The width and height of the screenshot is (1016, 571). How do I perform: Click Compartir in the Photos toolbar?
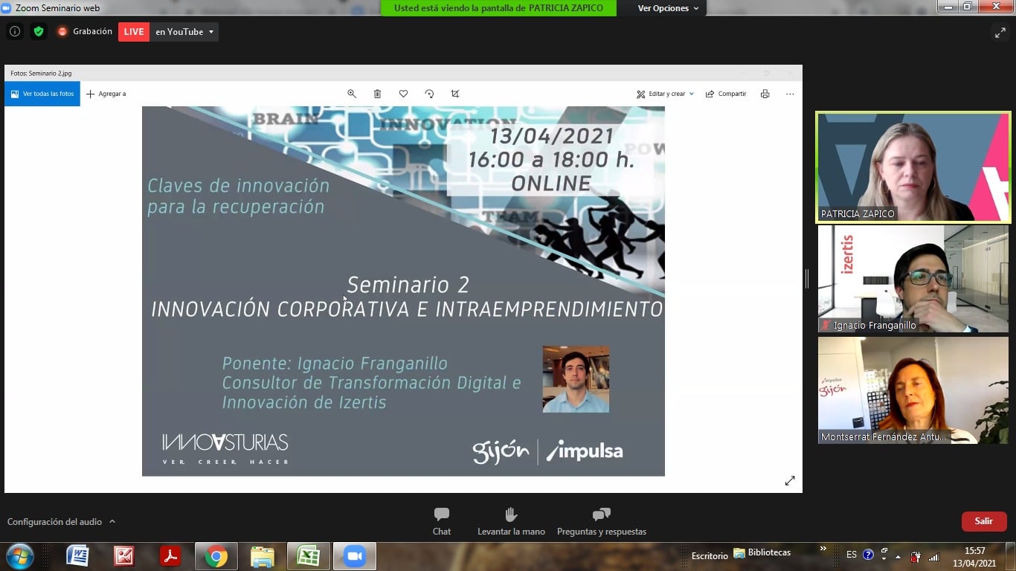coord(726,94)
